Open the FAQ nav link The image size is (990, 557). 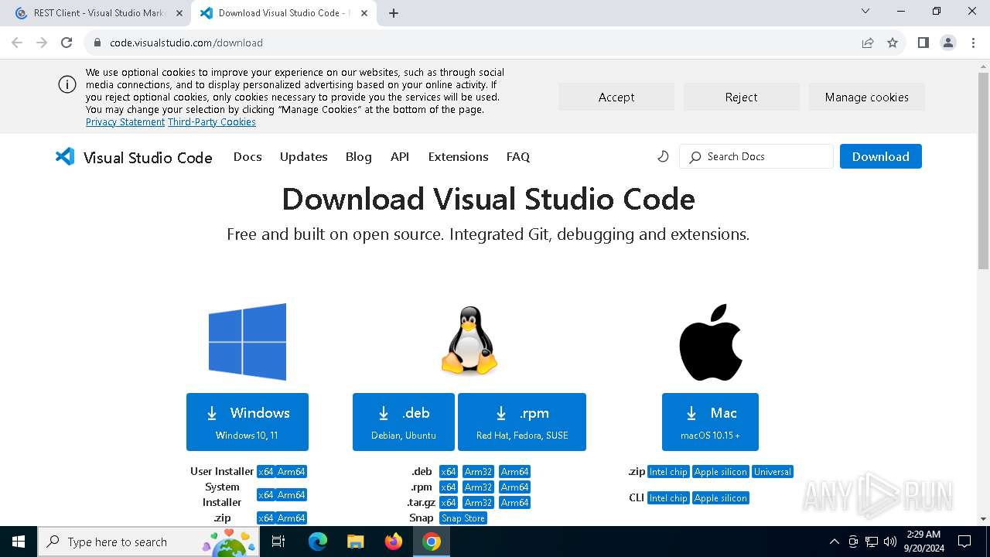coord(518,156)
